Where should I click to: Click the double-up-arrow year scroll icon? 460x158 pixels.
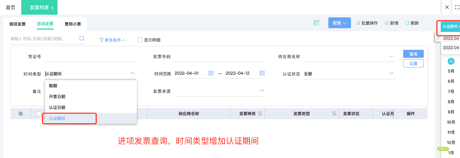(451, 61)
